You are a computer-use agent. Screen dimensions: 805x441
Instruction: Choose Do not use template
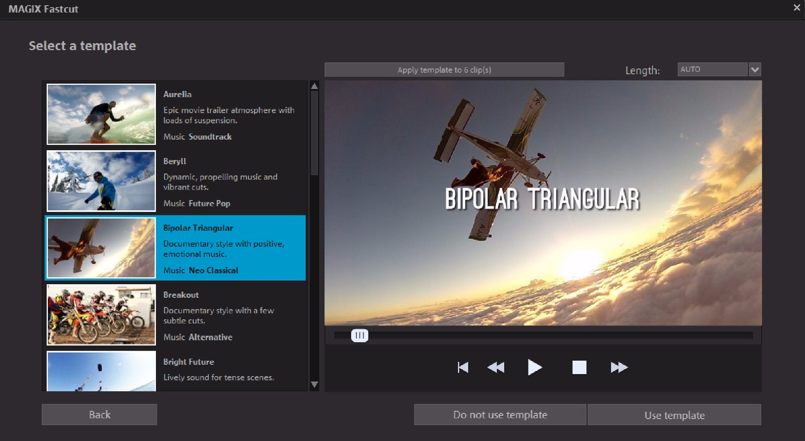pos(500,415)
